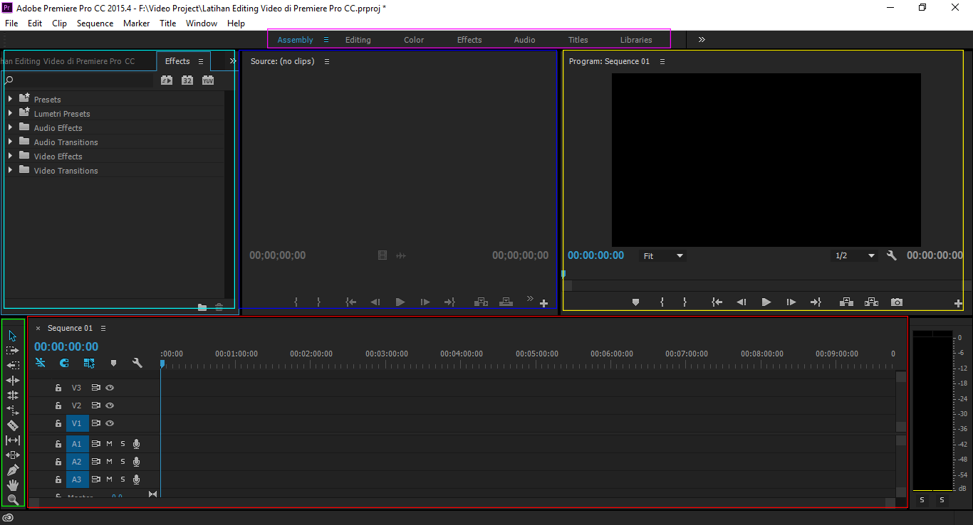Step back one frame in Program monitor

(742, 302)
